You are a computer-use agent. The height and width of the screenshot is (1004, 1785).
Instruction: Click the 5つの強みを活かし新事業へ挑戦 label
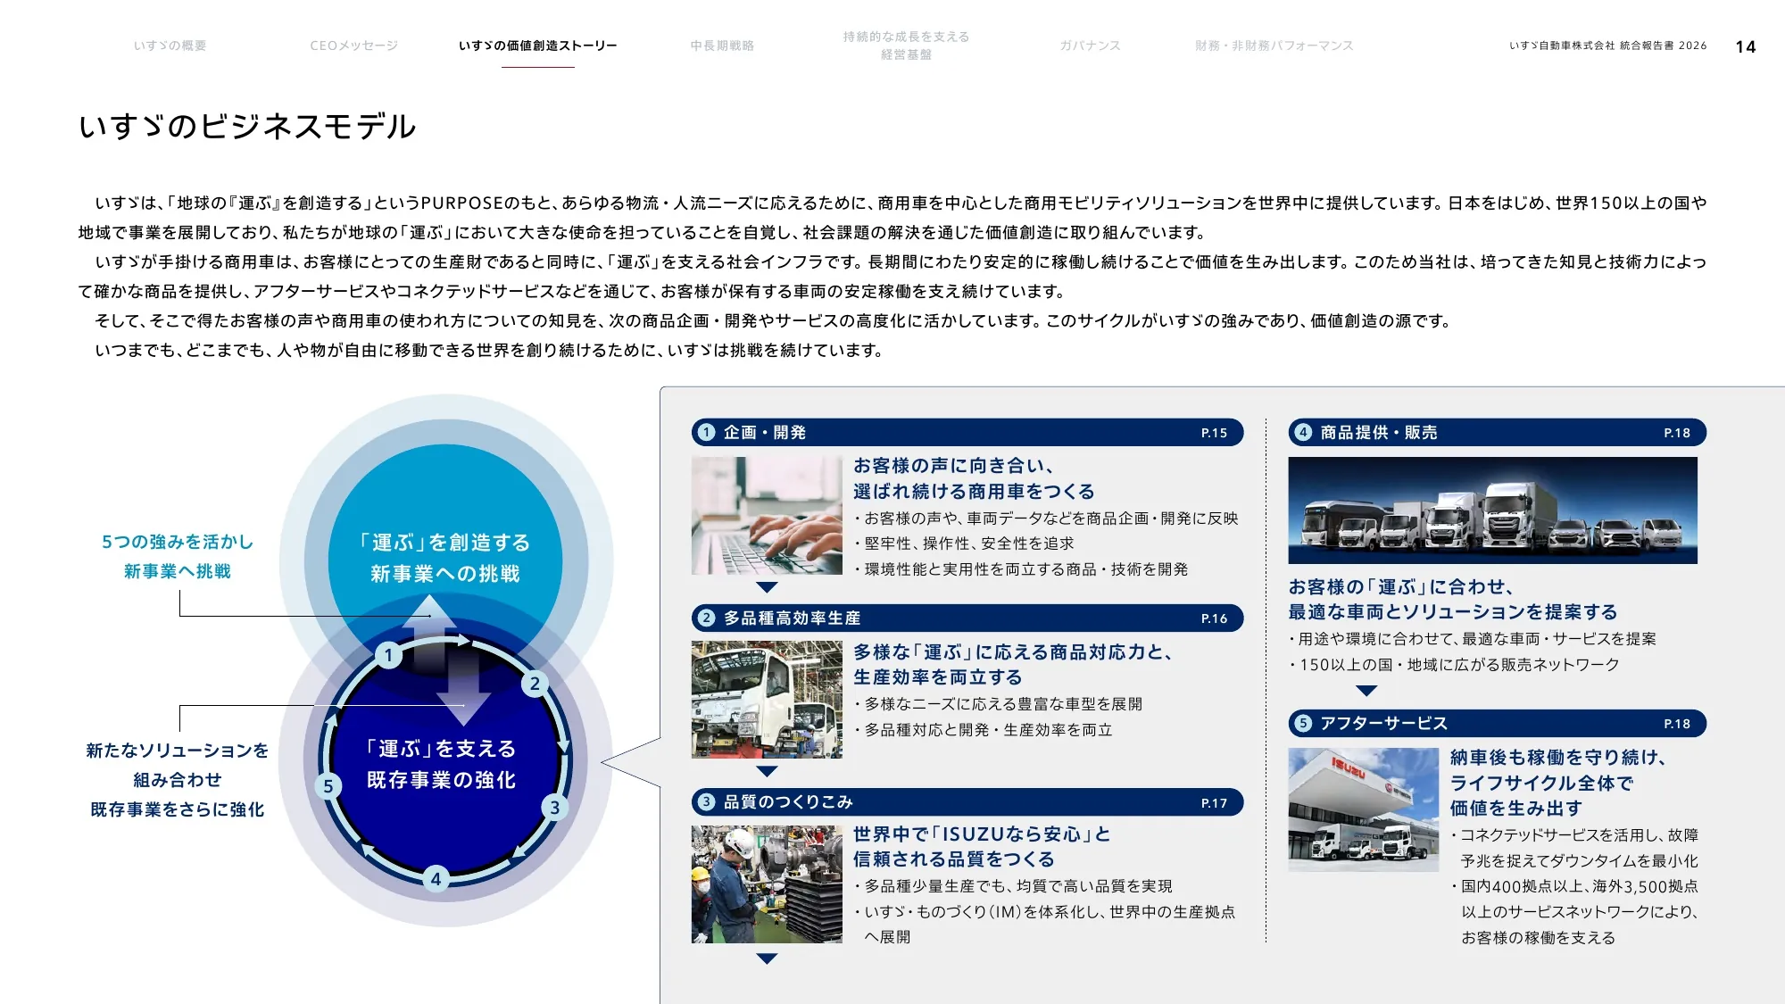[178, 556]
